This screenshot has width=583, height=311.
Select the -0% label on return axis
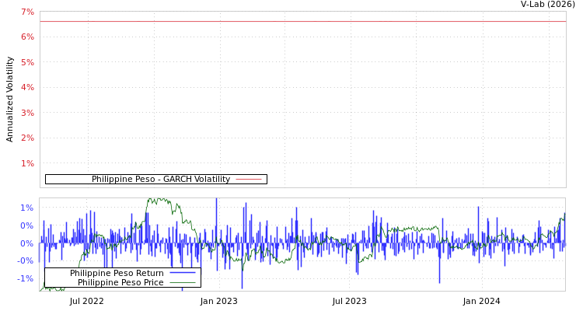25,260
